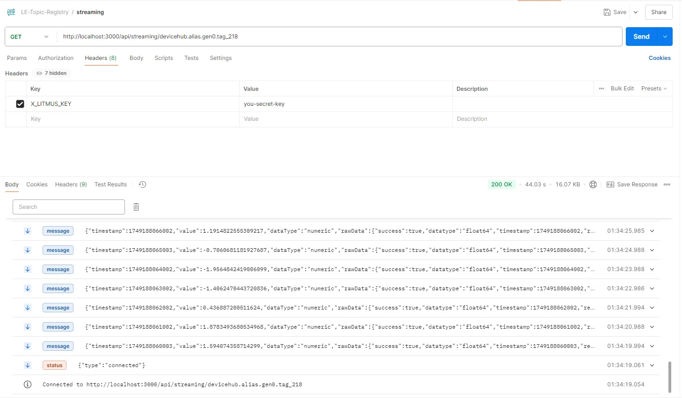Click Bulk Edit in the headers table
The height and width of the screenshot is (398, 682).
[622, 88]
